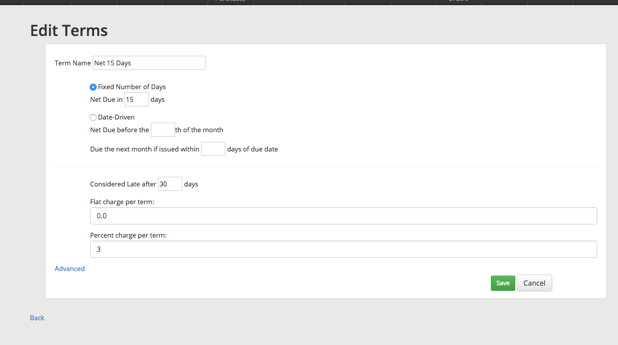Viewport: 618px width, 345px height.
Task: Focus the Net Due in days box
Action: coord(137,99)
